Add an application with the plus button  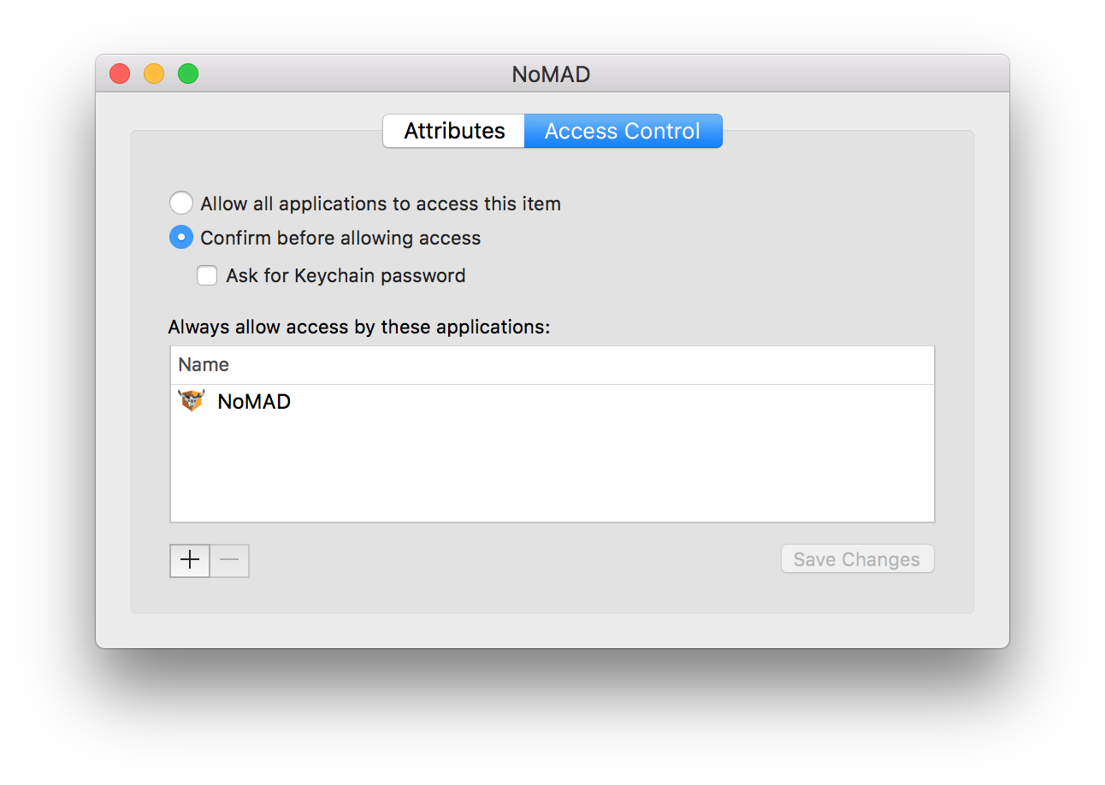190,560
